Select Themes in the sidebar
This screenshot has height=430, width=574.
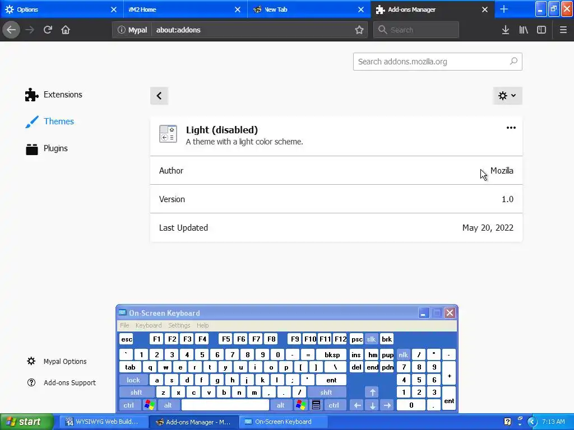(x=49, y=121)
